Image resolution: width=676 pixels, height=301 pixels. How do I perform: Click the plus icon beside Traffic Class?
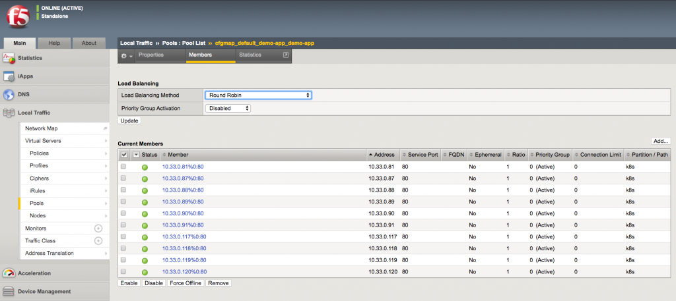pyautogui.click(x=98, y=240)
